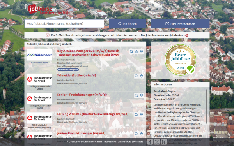Click the Für Unternehmen button
Image resolution: width=234 pixels, height=146 pixels.
(180, 24)
